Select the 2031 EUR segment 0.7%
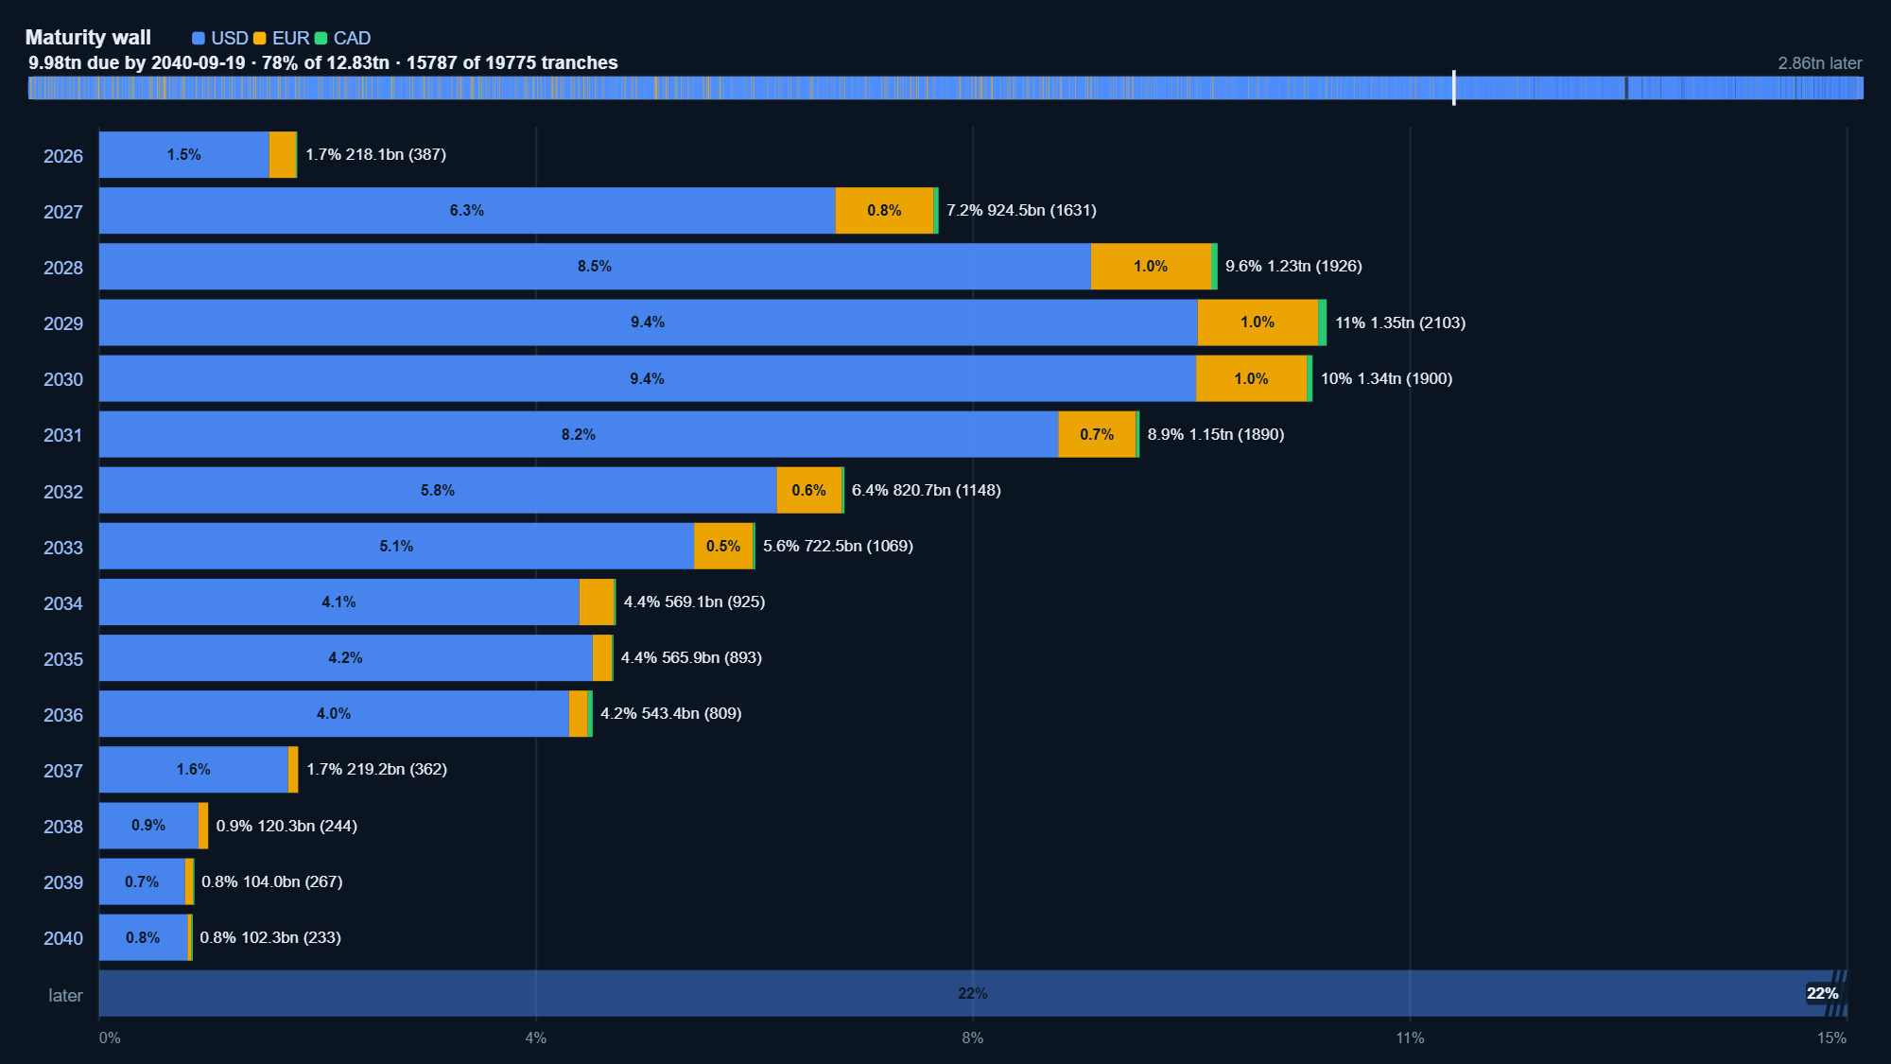 tap(1097, 434)
